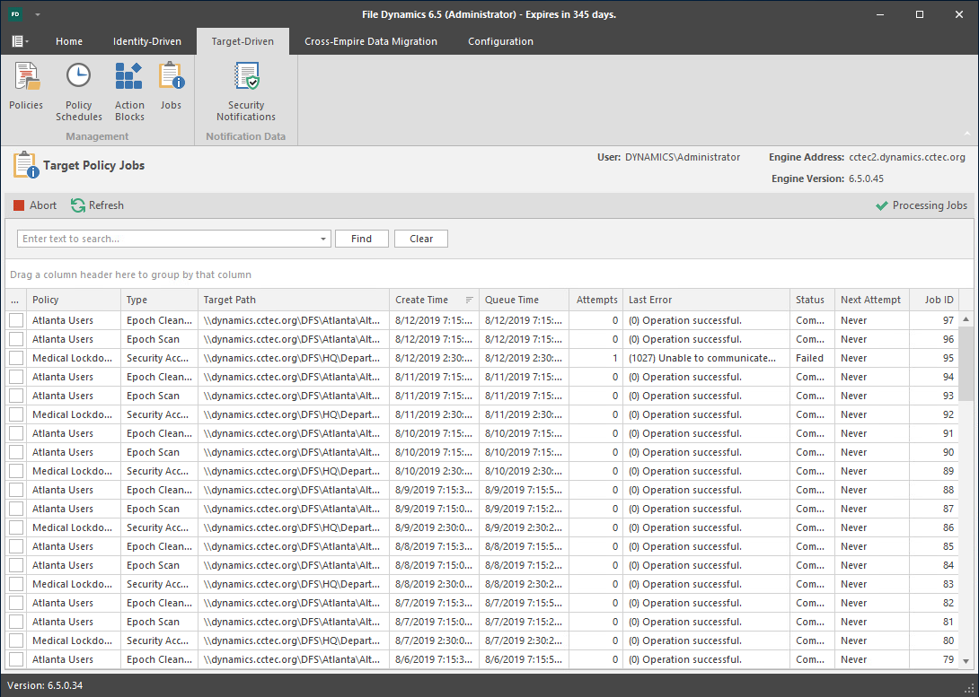
Task: Check the box for Job ID 97 row
Action: 16,320
